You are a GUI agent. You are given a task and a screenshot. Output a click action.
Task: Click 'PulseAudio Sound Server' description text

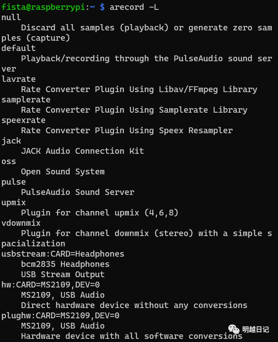coord(77,192)
